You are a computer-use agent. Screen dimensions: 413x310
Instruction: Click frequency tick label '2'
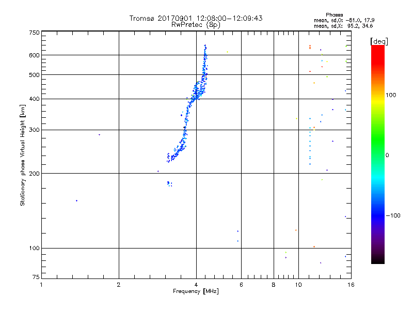click(x=119, y=285)
